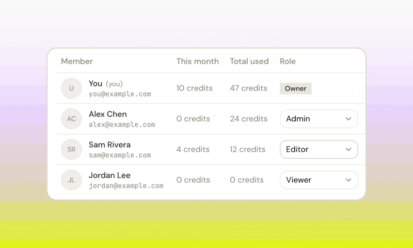Open the Editor role dropdown
Image resolution: width=413 pixels, height=248 pixels.
(319, 149)
